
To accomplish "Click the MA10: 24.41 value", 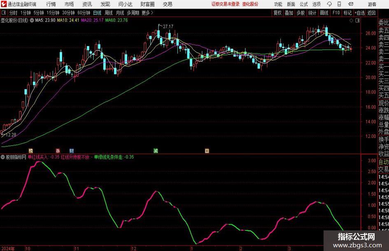I will 68,20.
